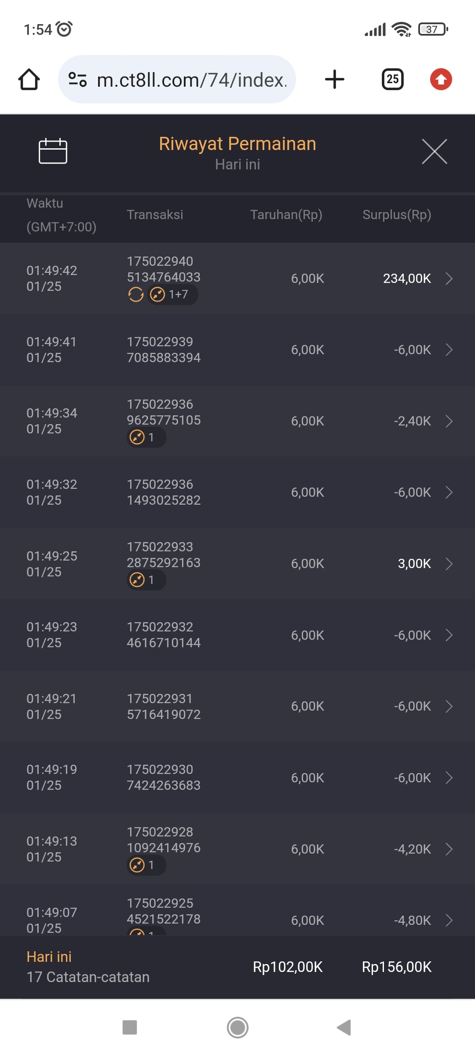This screenshot has width=475, height=1056.
Task: Tap the red update arrow icon
Action: point(441,80)
